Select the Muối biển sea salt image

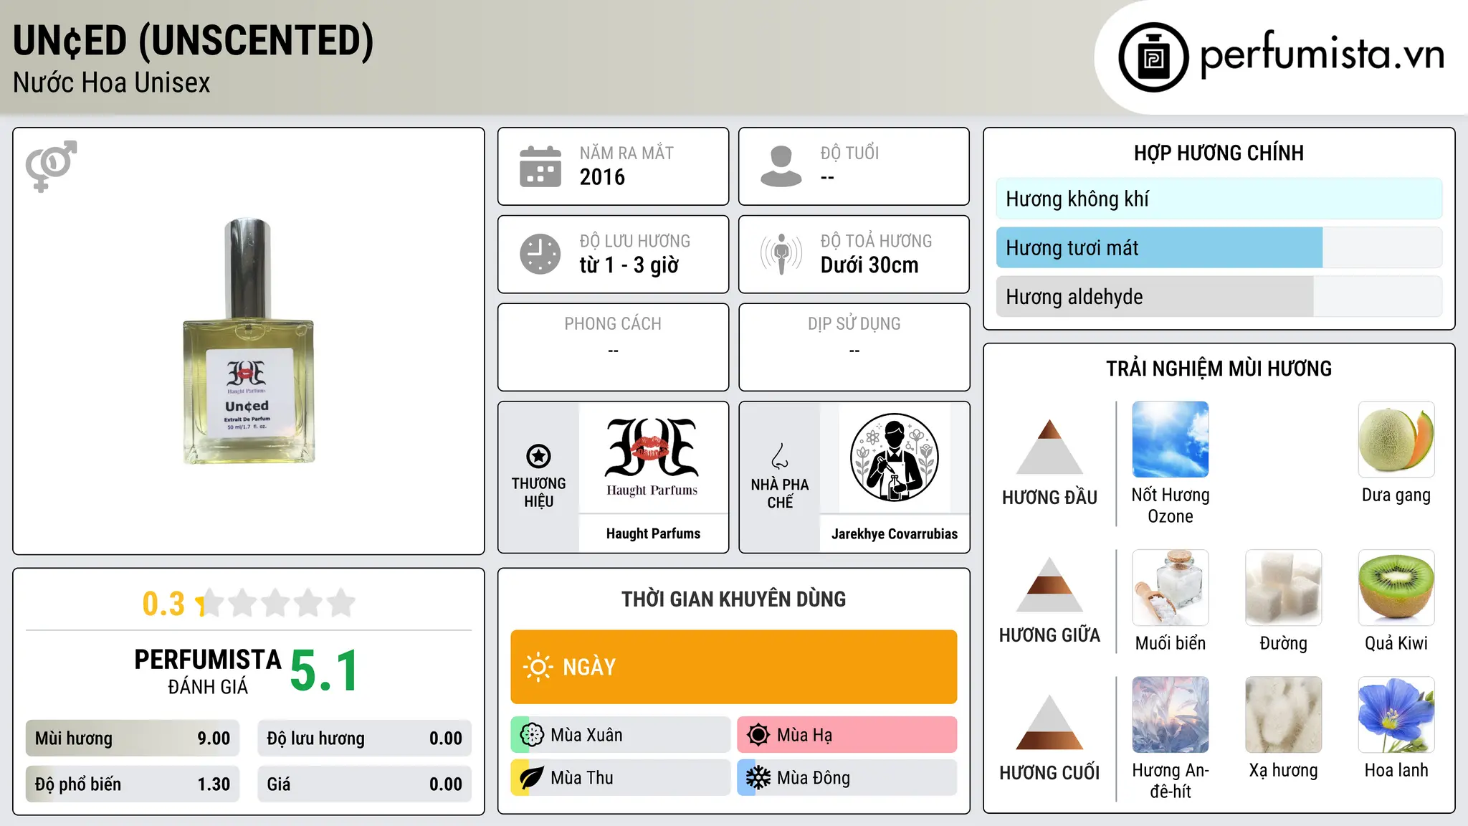[1171, 587]
